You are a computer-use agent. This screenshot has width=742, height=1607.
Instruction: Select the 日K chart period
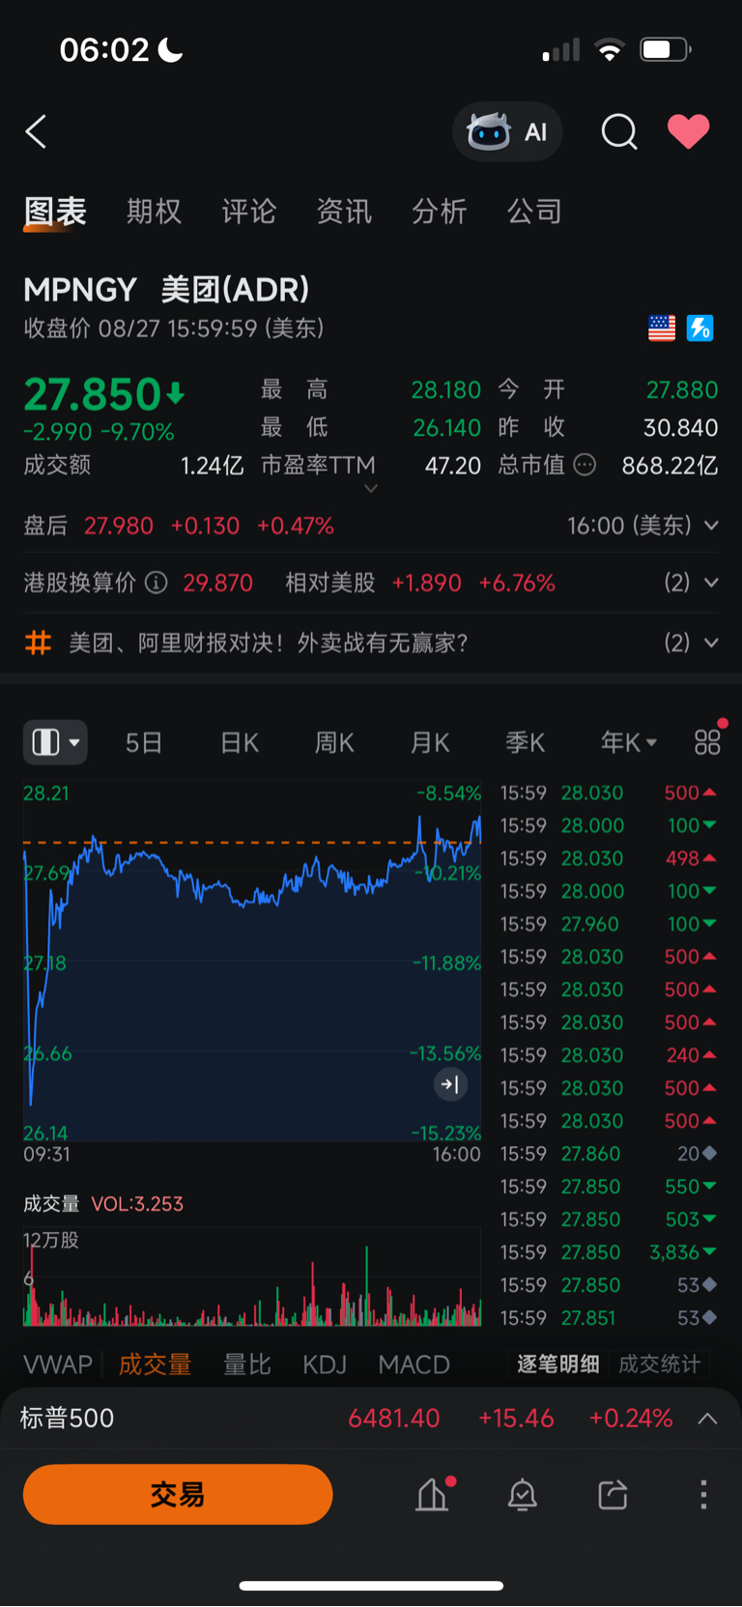coord(240,742)
